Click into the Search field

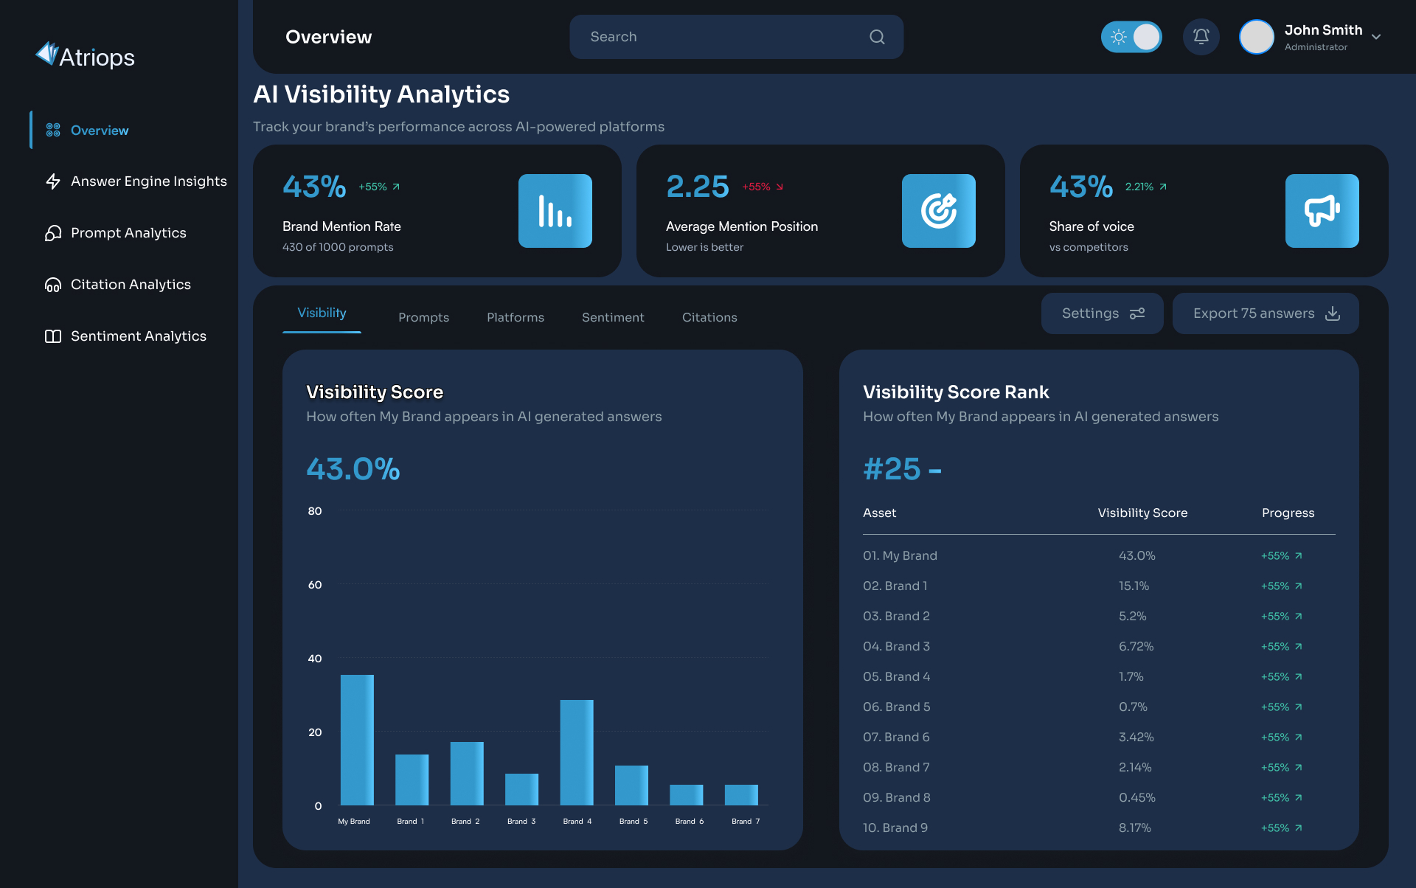pos(723,37)
